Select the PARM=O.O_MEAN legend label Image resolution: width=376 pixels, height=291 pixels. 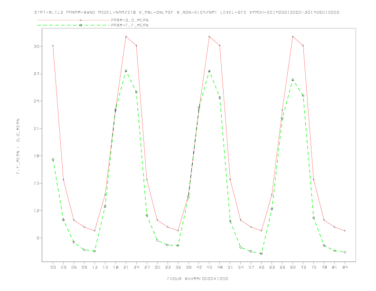click(130, 20)
